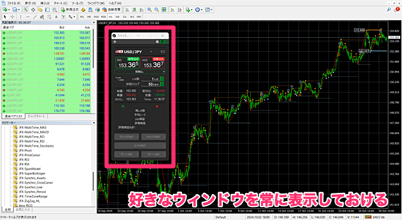The image size is (402, 220).
Task: Open the new chart toolbar icon
Action: click(x=5, y=9)
